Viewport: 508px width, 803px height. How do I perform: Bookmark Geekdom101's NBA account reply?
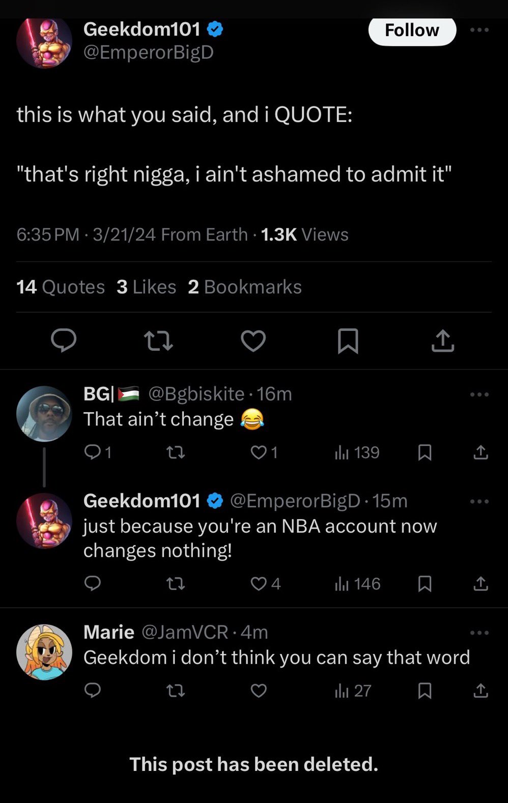(x=425, y=584)
